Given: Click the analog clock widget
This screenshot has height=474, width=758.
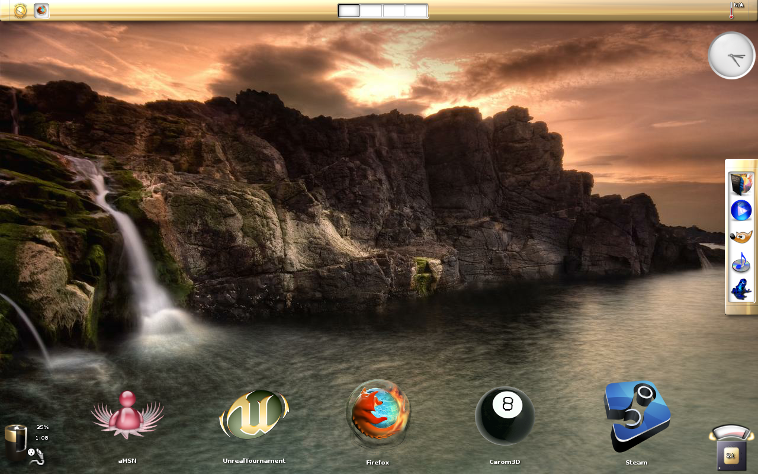Looking at the screenshot, I should pyautogui.click(x=732, y=55).
